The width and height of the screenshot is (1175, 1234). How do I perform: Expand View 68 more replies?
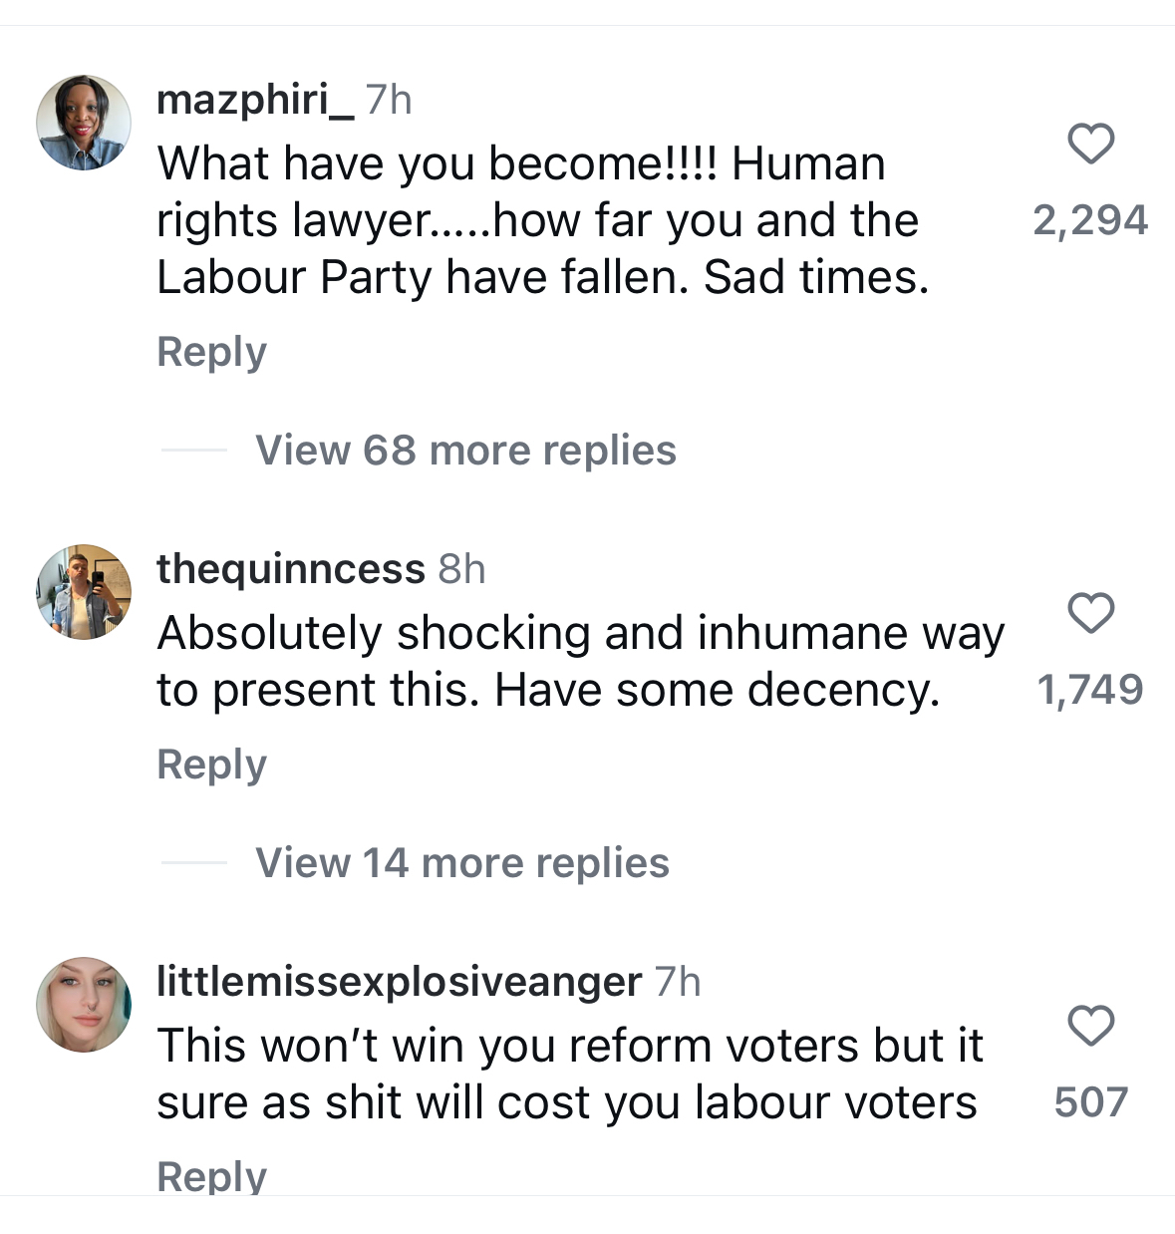(x=465, y=451)
